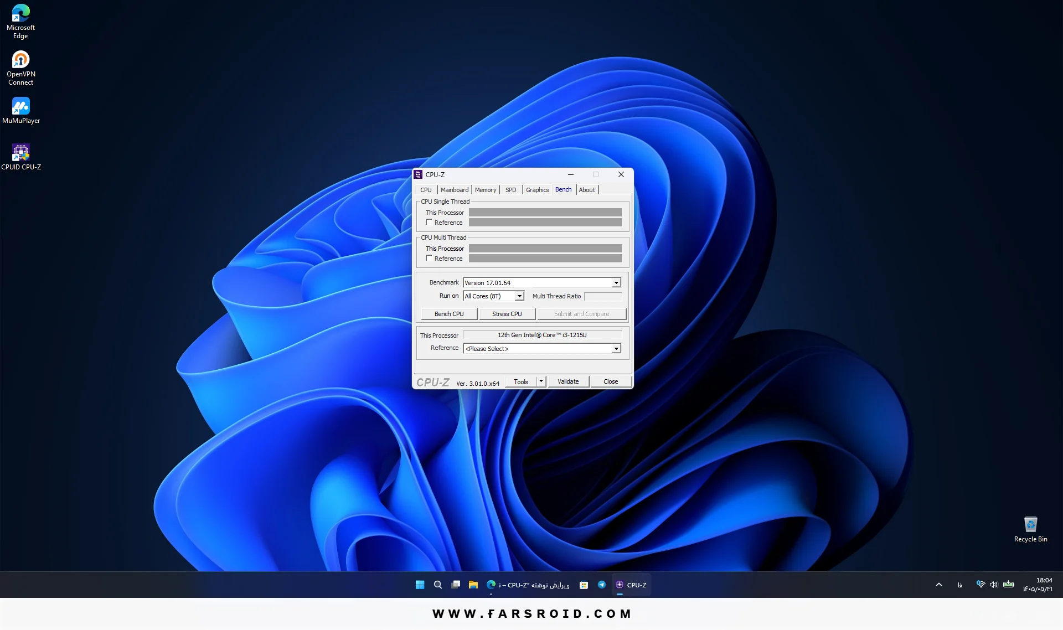Expand the Benchmark version dropdown
This screenshot has height=630, width=1063.
click(x=616, y=283)
